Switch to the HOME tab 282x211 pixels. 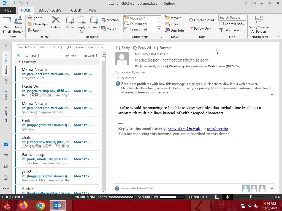pyautogui.click(x=26, y=10)
